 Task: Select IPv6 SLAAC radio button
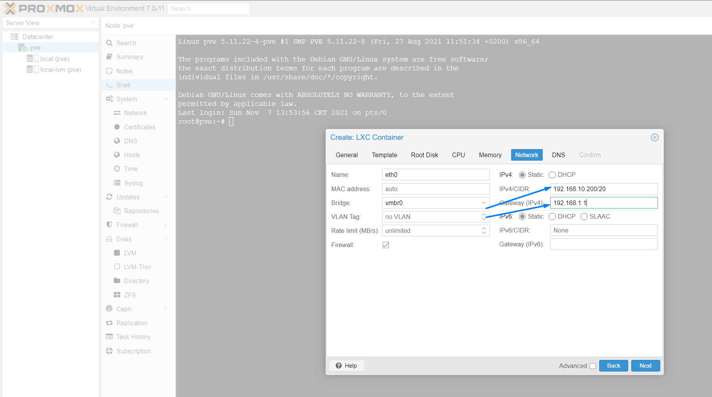584,217
